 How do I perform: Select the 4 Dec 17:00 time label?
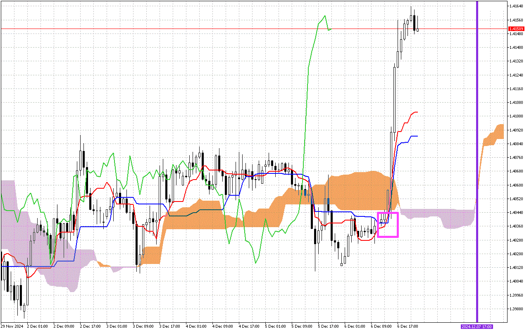tap(249, 326)
